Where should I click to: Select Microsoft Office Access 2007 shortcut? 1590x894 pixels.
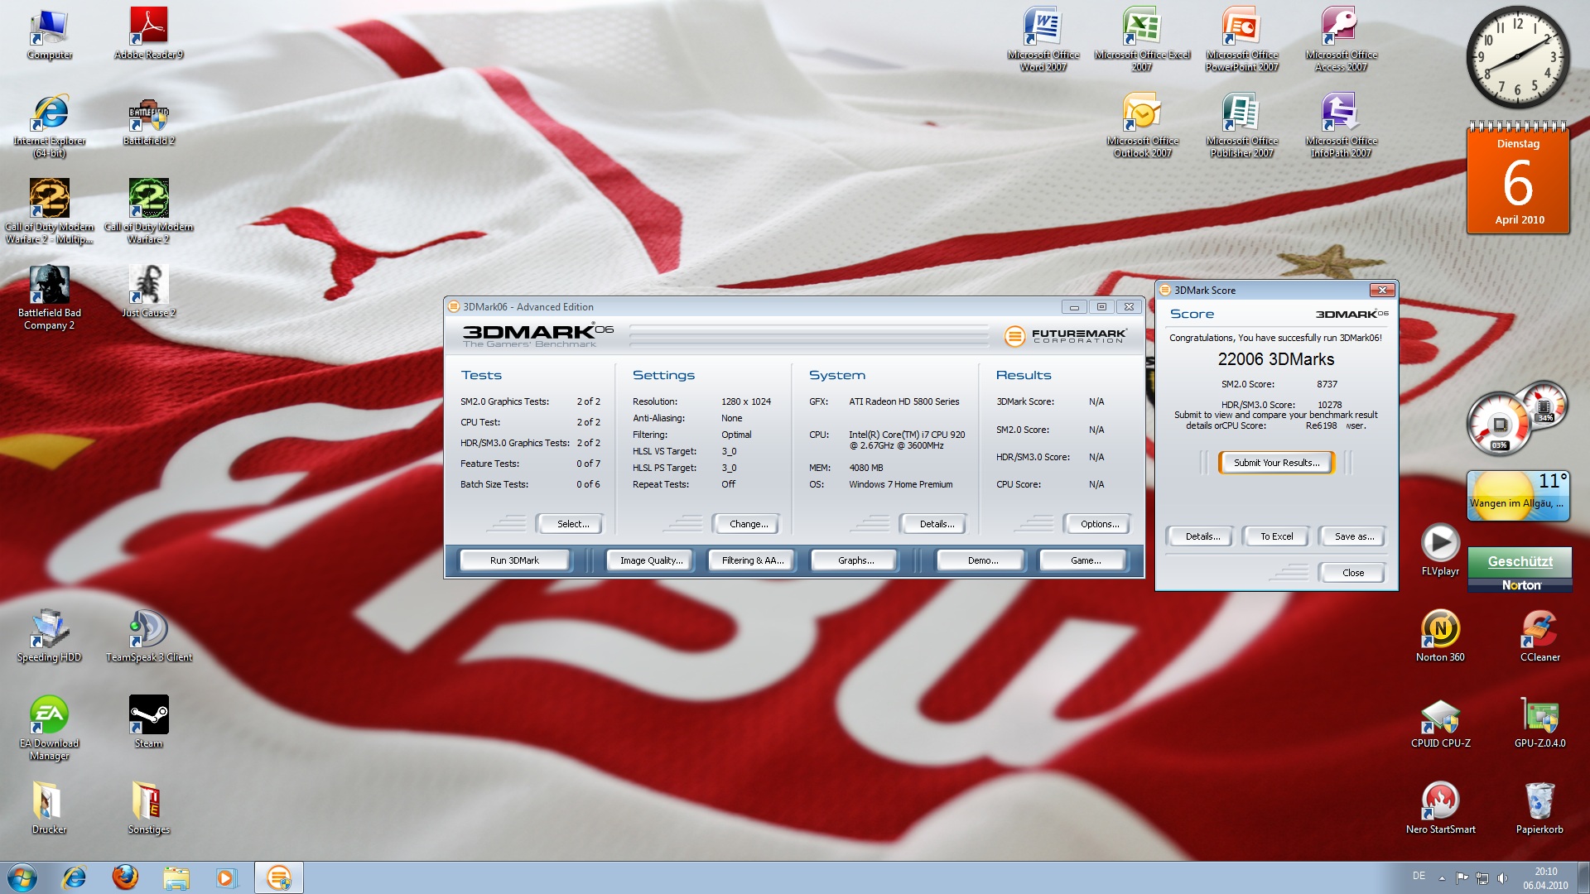point(1342,40)
